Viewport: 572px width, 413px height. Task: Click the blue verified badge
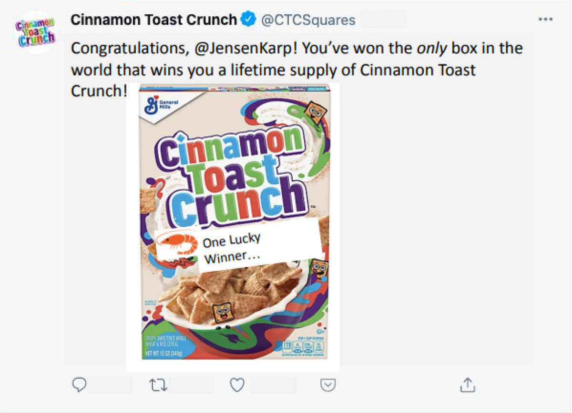coord(247,20)
